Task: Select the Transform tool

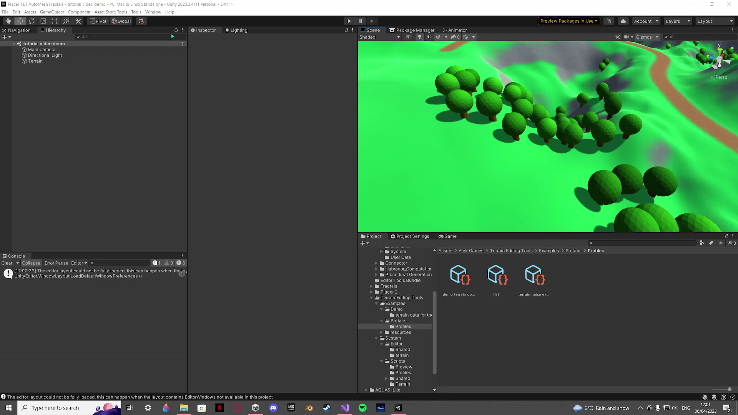Action: point(66,21)
